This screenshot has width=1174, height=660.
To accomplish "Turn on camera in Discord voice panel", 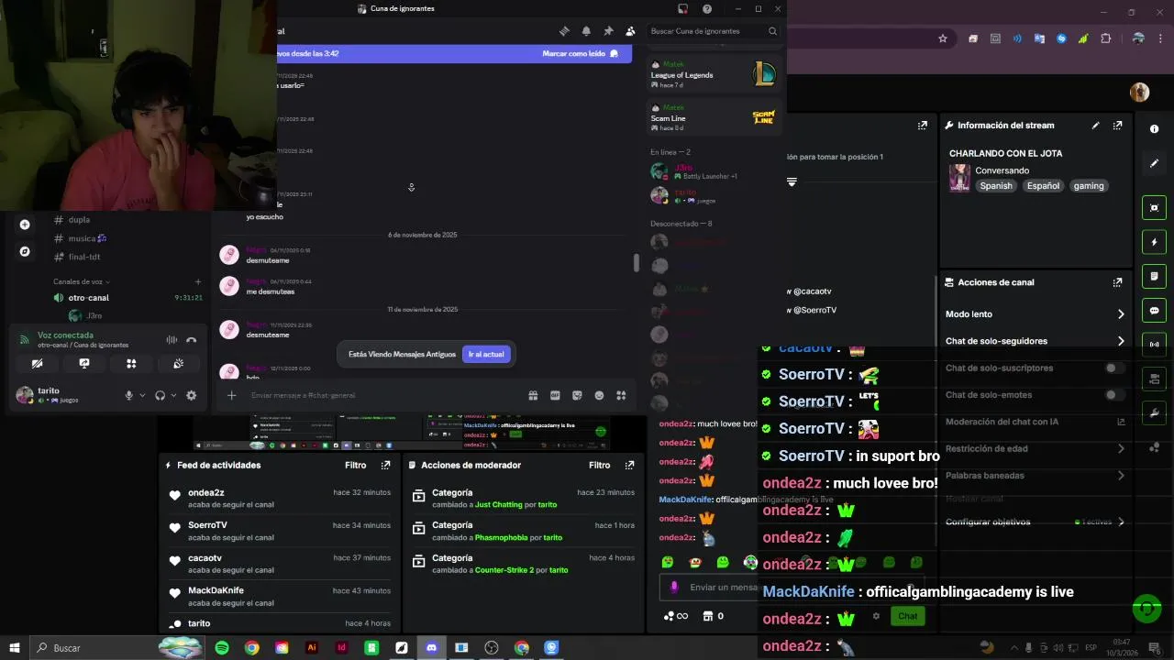I will (37, 364).
